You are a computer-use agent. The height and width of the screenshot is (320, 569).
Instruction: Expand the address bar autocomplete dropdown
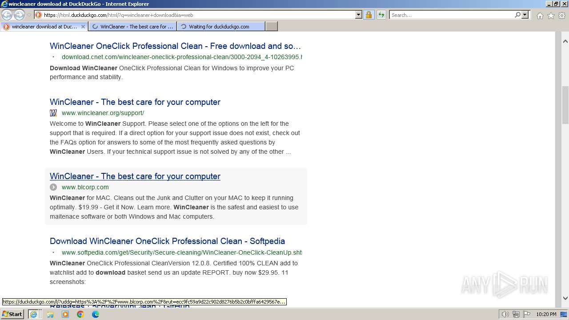pyautogui.click(x=359, y=15)
